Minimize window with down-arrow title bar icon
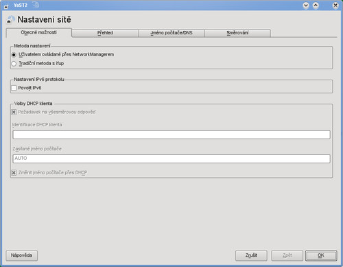The width and height of the screenshot is (343, 267). coord(306,5)
